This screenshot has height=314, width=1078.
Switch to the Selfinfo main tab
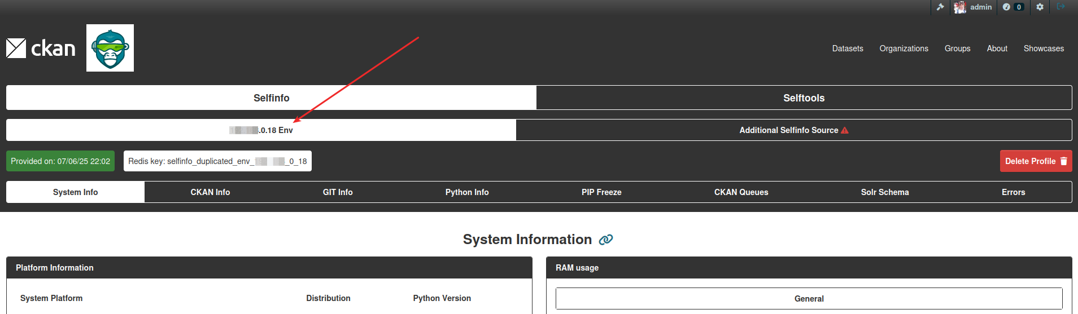pyautogui.click(x=271, y=98)
